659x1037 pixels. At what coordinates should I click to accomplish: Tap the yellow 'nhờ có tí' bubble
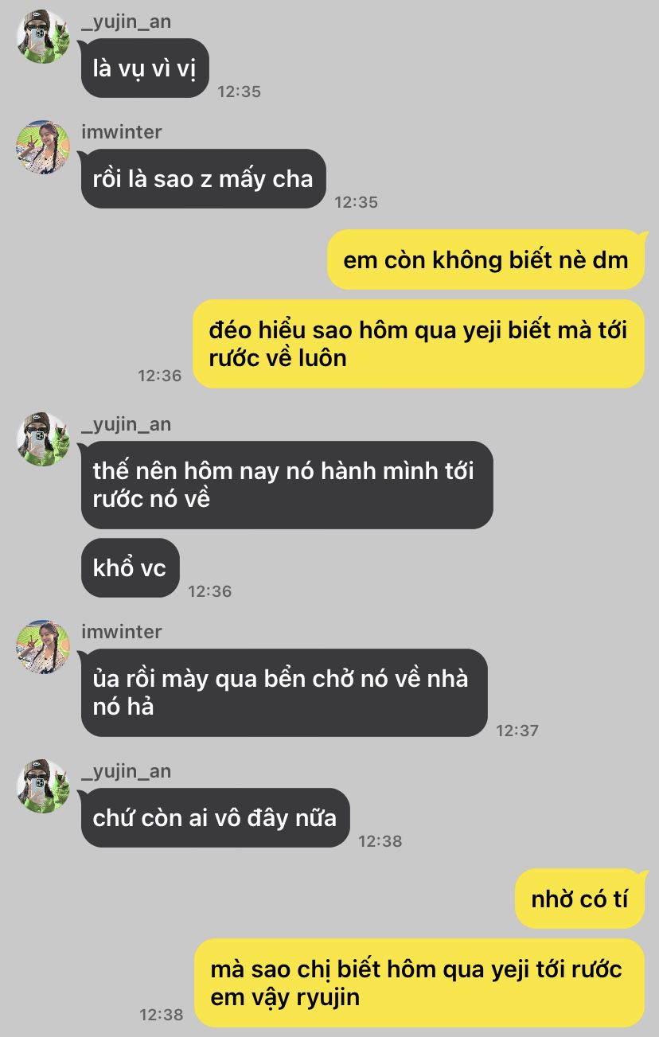pyautogui.click(x=579, y=899)
